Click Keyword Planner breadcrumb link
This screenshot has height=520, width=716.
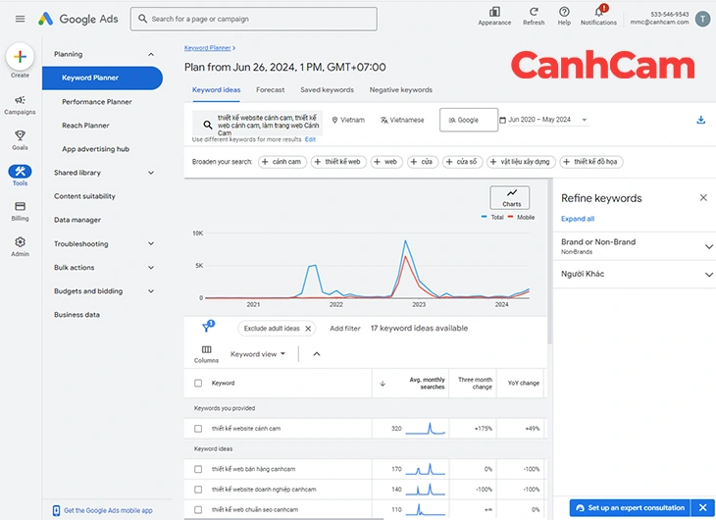click(x=207, y=47)
